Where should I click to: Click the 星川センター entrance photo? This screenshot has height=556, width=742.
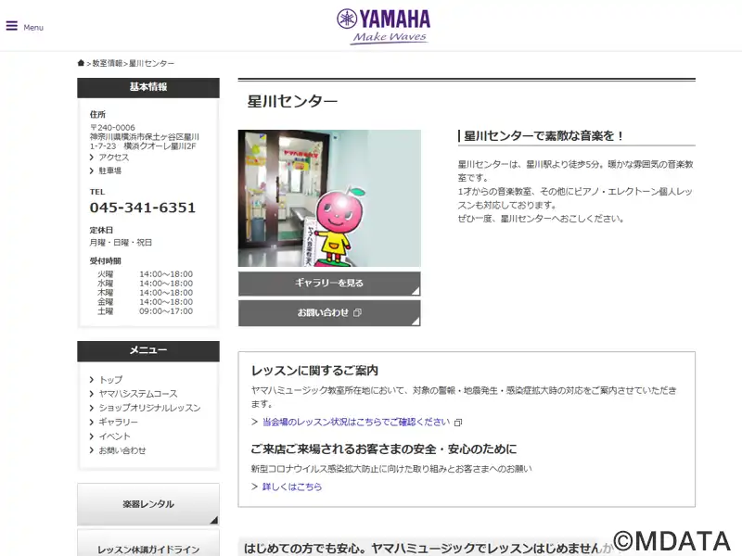tap(329, 198)
